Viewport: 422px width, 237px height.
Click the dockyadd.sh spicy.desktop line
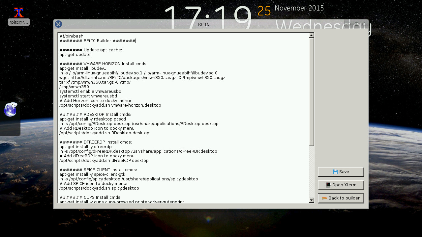[99, 188]
